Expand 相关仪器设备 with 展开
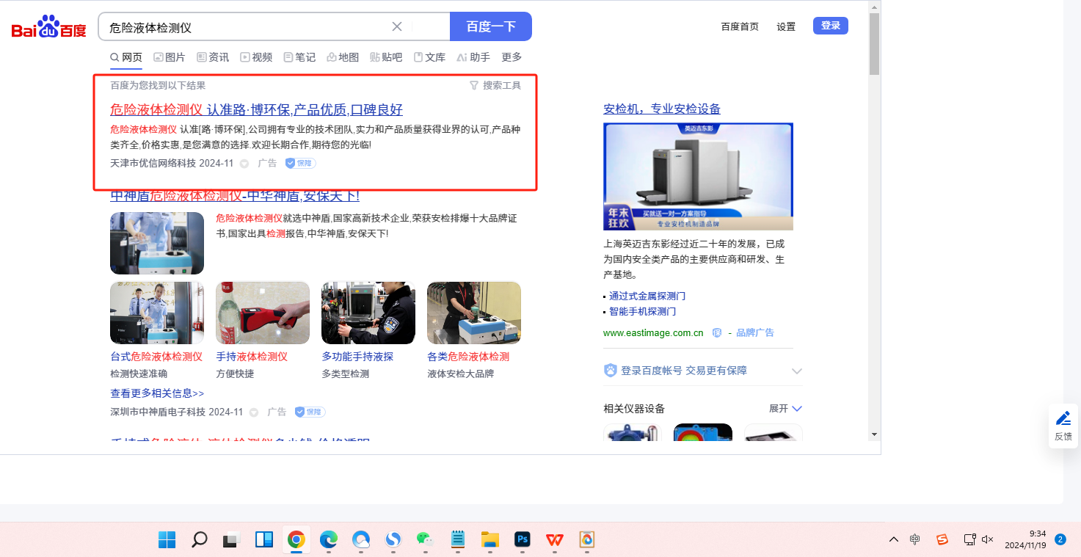1081x557 pixels. (785, 409)
